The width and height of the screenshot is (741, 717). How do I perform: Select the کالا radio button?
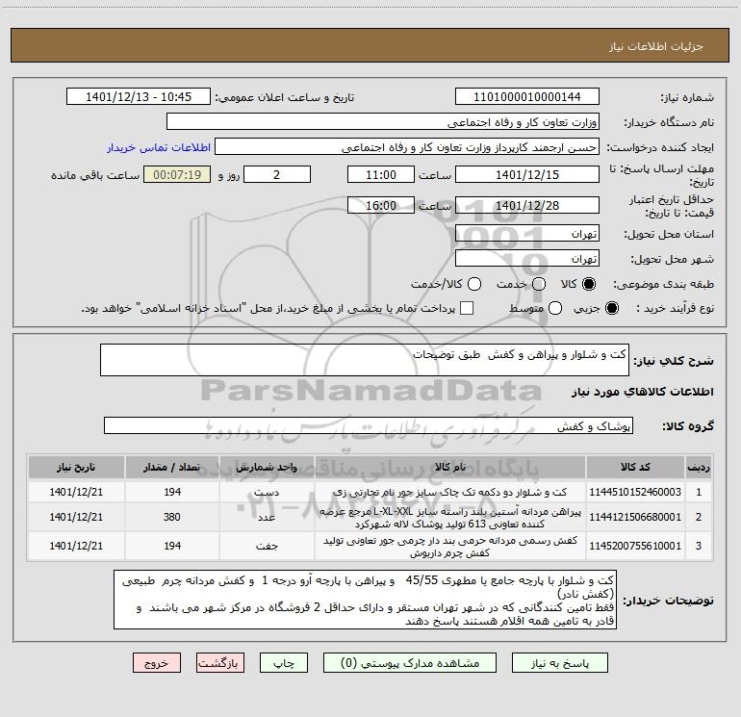point(589,284)
